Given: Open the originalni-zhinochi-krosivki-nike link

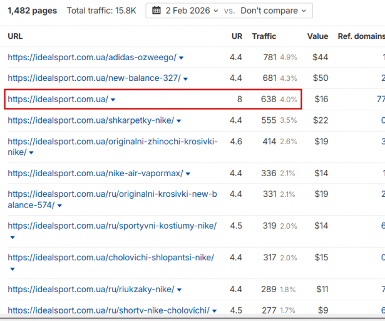Looking at the screenshot, I should 113,147.
